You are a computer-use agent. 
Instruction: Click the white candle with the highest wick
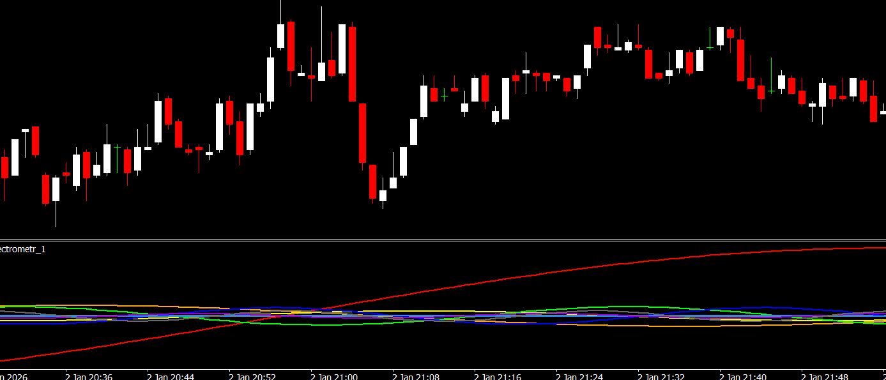pos(280,36)
